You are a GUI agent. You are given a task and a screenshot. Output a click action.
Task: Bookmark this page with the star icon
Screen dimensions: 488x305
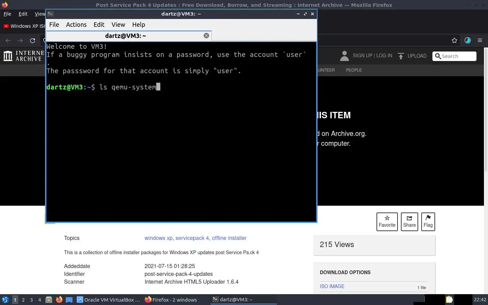click(x=454, y=41)
